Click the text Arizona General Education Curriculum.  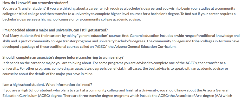145,47
